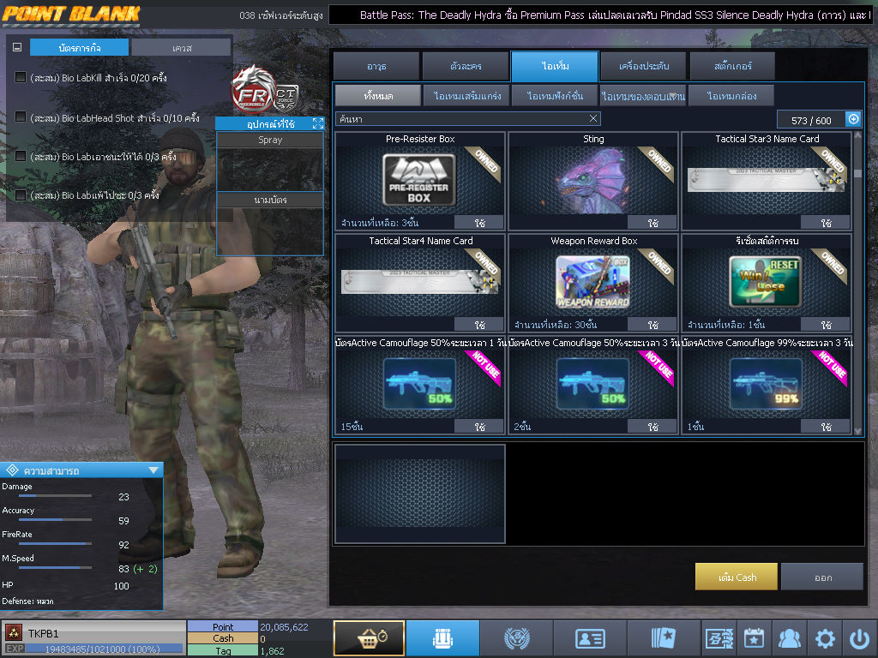878x658 pixels.
Task: Click the Spray equipped slot header
Action: (x=270, y=140)
